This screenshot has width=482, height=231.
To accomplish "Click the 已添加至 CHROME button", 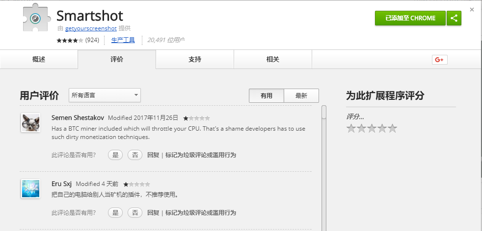I will (410, 18).
